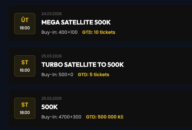
Task: Click the ÚT 18:00 date badge
Action: 25,24
